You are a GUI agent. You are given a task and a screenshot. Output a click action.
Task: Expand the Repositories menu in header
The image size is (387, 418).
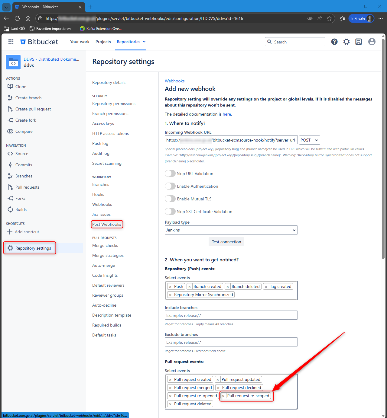[131, 42]
